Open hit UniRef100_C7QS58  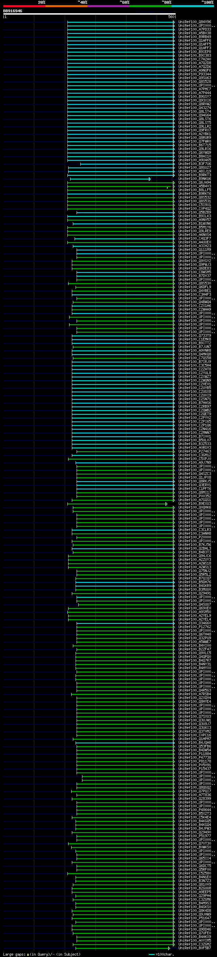tap(195, 358)
